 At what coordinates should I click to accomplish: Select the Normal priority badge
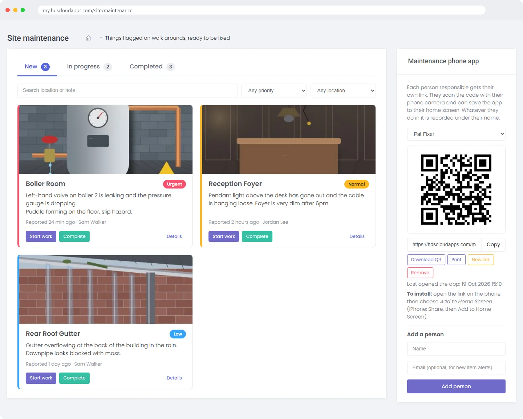[x=357, y=184]
